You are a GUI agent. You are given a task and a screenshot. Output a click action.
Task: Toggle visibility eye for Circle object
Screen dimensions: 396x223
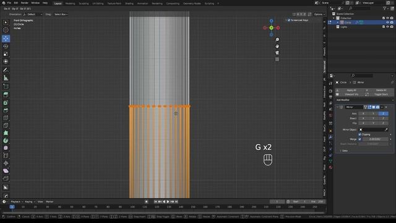coord(388,22)
